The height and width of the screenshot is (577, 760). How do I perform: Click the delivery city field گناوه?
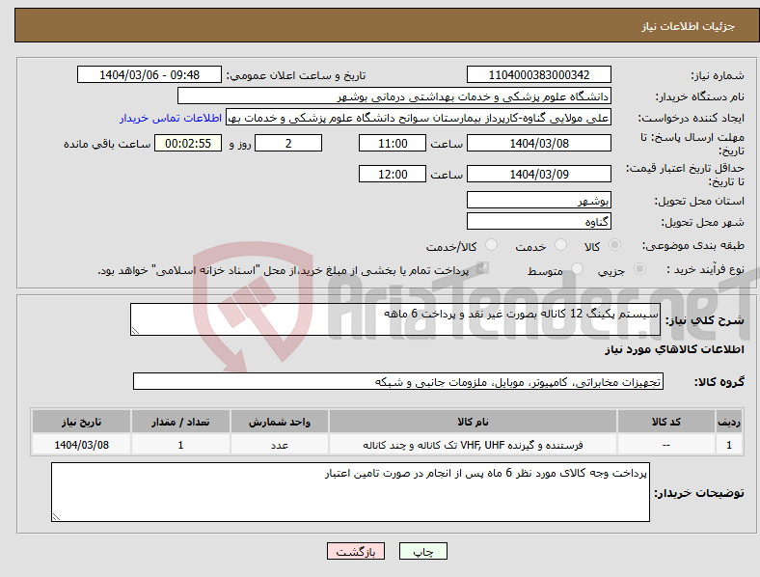pyautogui.click(x=539, y=221)
